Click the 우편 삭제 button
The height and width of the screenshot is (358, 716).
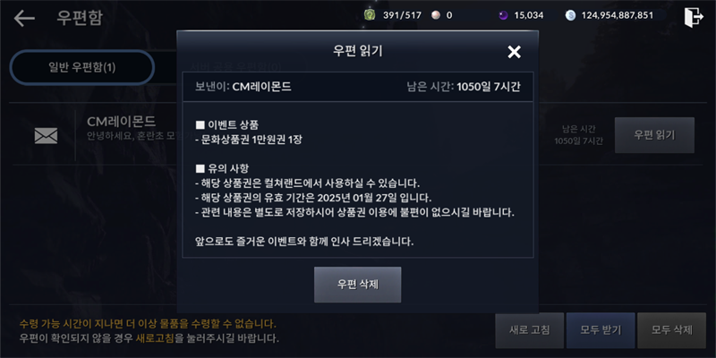(357, 285)
